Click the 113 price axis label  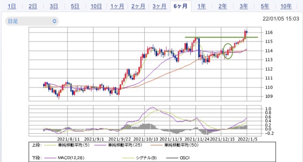[x=269, y=60]
